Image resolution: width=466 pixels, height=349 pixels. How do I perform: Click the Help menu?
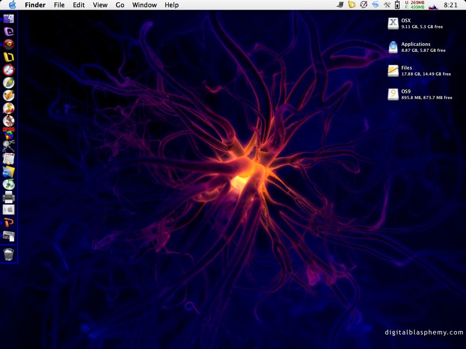coord(172,5)
